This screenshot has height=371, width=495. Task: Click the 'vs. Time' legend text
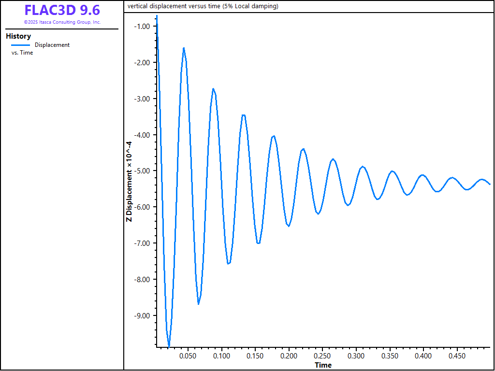click(x=22, y=53)
